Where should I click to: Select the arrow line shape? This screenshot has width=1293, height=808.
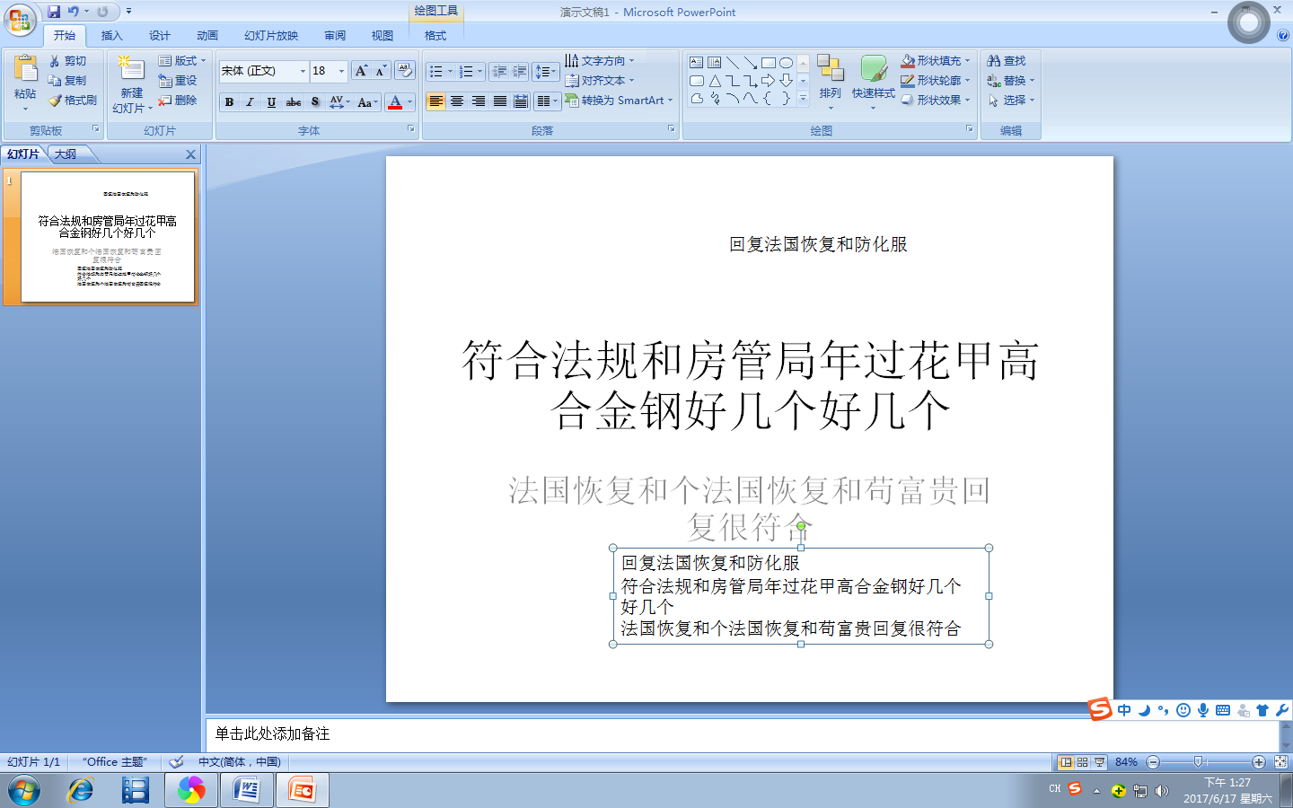750,63
